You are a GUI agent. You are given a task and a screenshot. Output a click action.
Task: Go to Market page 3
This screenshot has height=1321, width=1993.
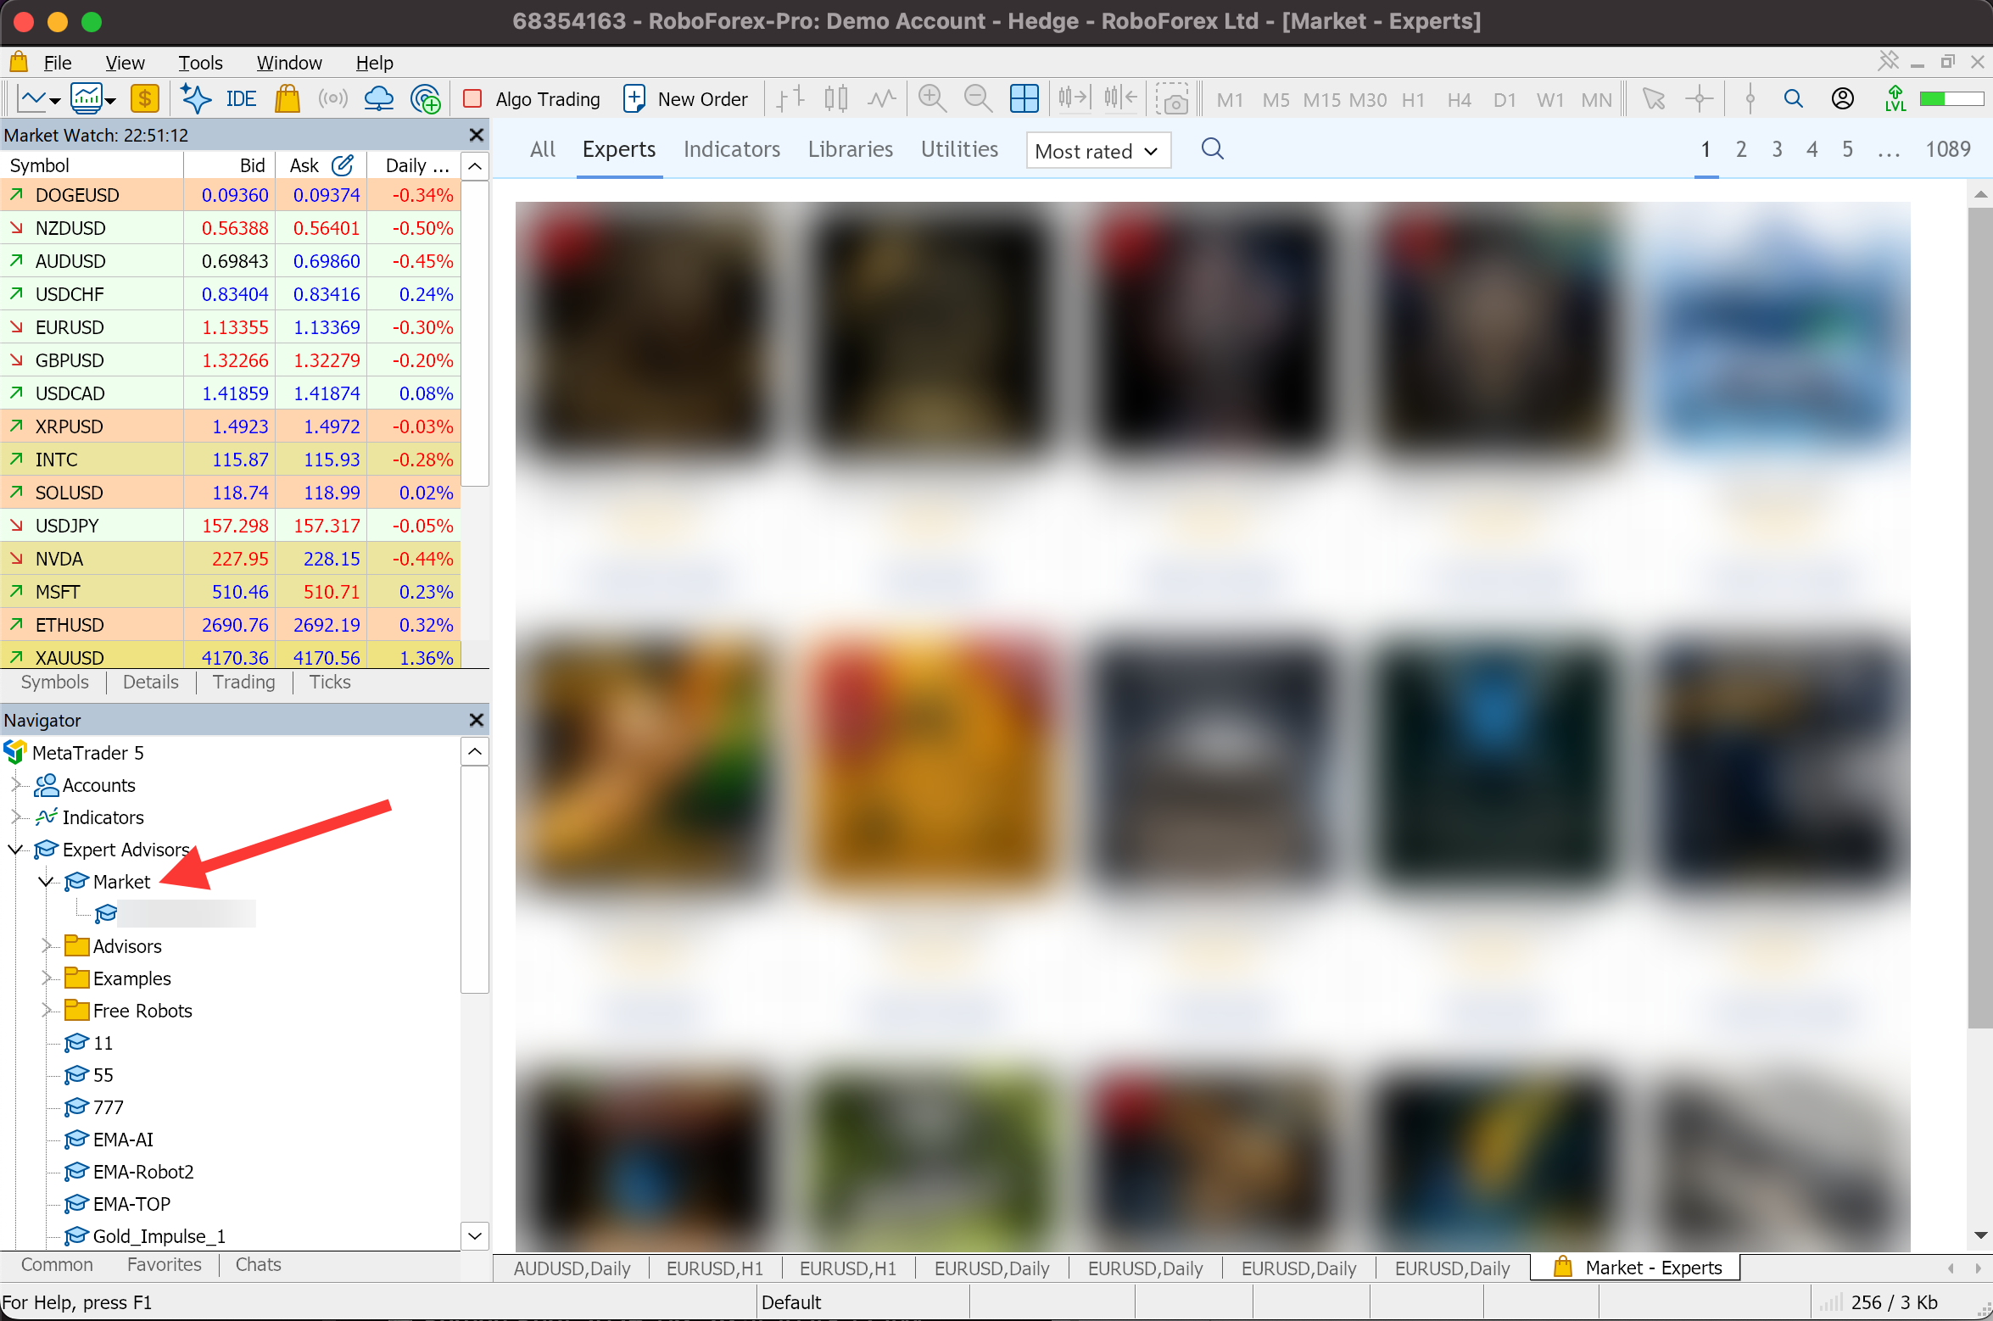pyautogui.click(x=1777, y=149)
